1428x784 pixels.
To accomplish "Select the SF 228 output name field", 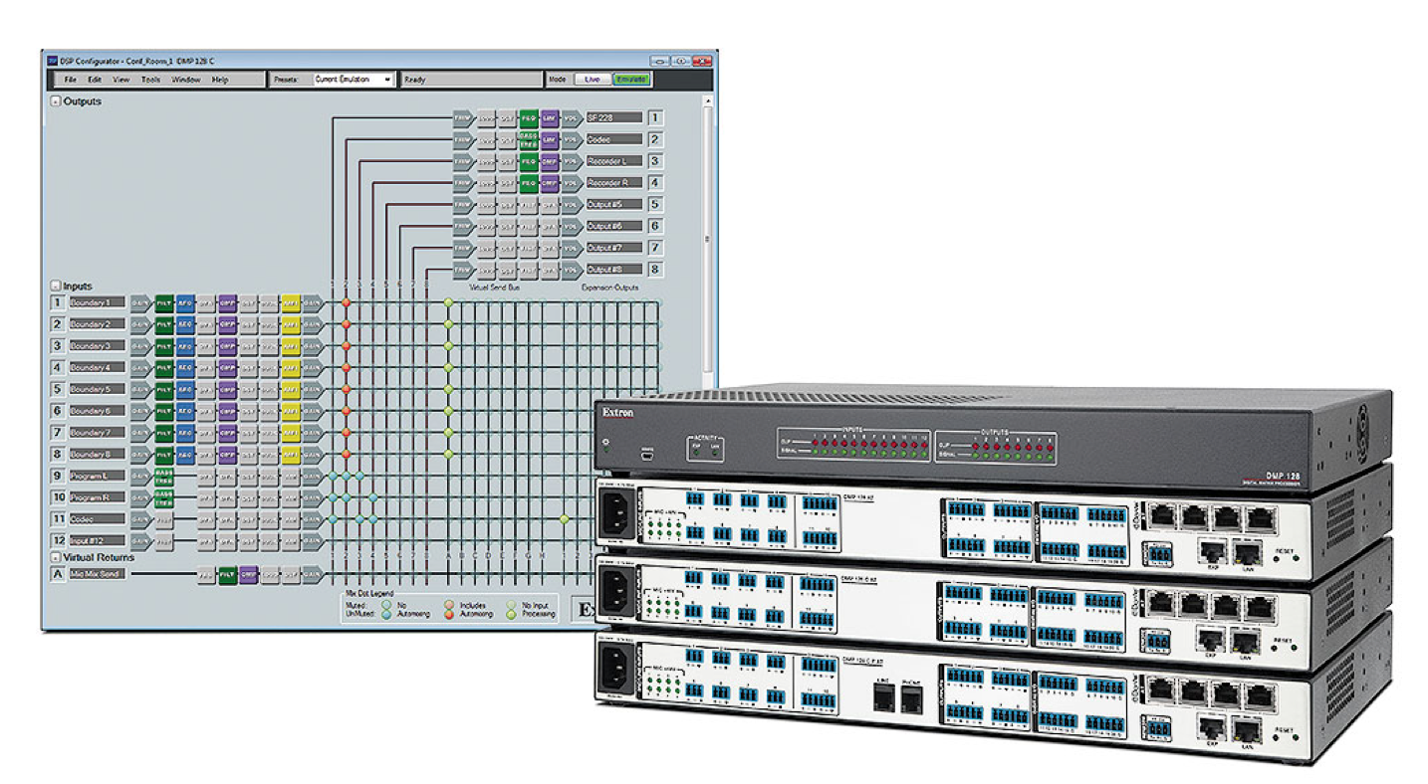I will click(x=614, y=117).
